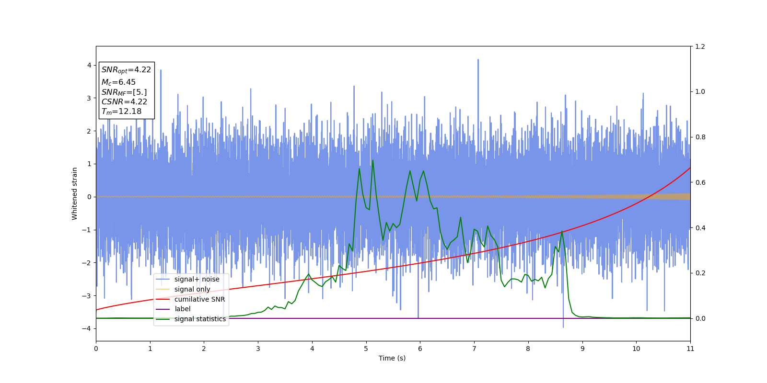
Task: Click the SNRMF=[5.] annotation text
Action: point(124,92)
